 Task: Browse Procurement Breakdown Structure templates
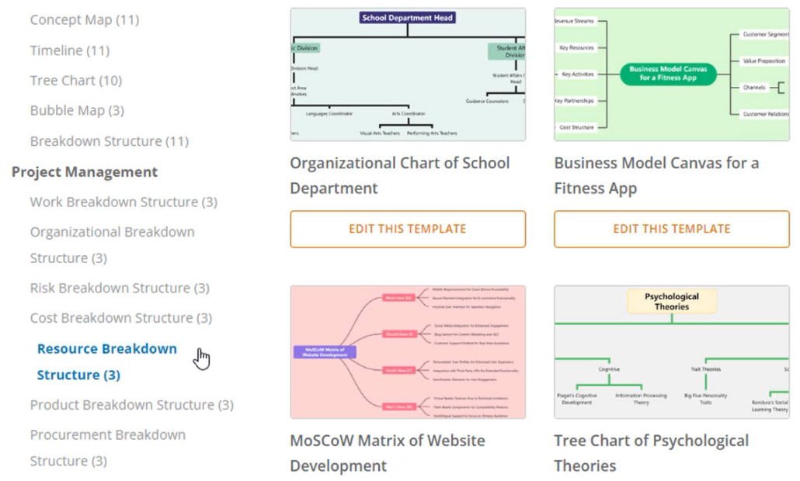pyautogui.click(x=107, y=447)
